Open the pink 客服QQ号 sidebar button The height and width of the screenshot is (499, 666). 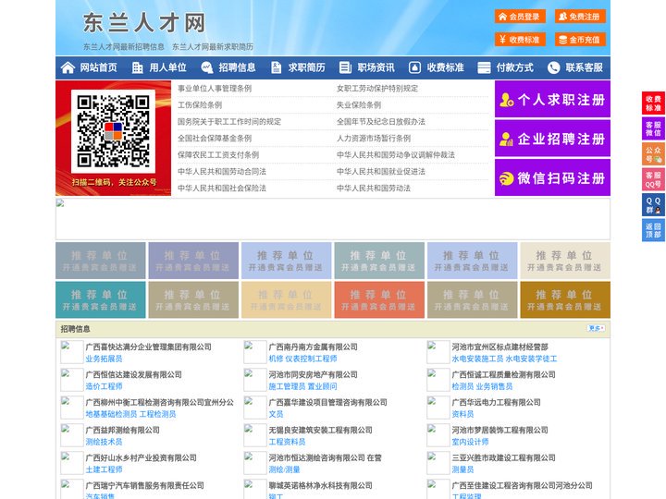click(653, 179)
